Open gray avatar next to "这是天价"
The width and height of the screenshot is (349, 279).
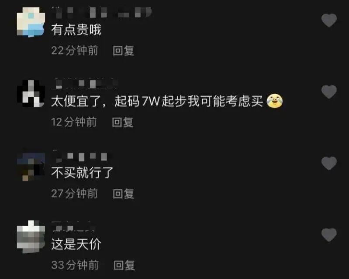31,237
